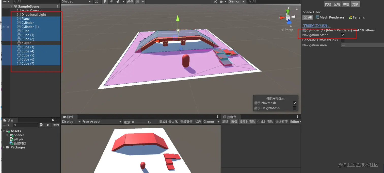Toggle 显示 NavMesh checkbox
This screenshot has height=173, width=384.
295,103
